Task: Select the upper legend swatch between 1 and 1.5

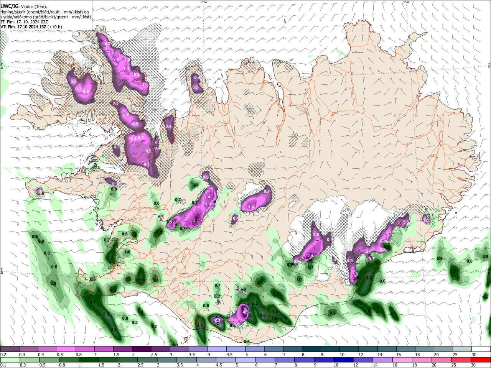Action: 104,349
